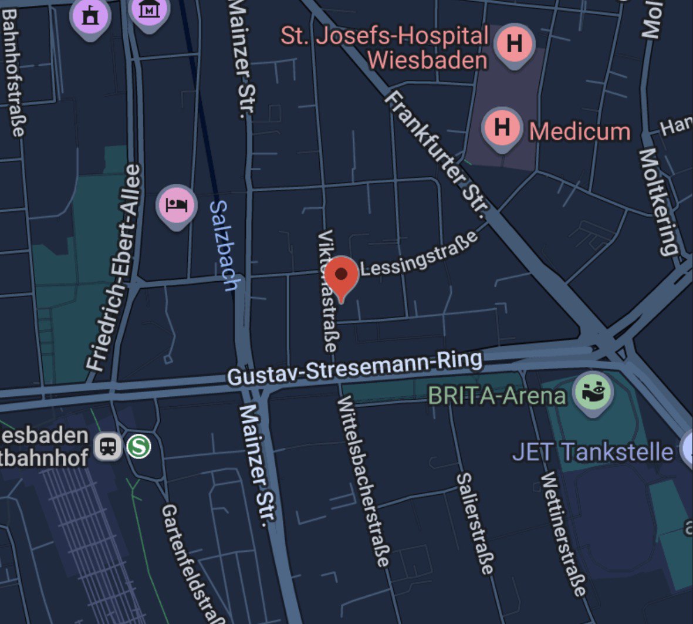This screenshot has height=624, width=693.
Task: Select the Lessingstraße street label
Action: (420, 254)
